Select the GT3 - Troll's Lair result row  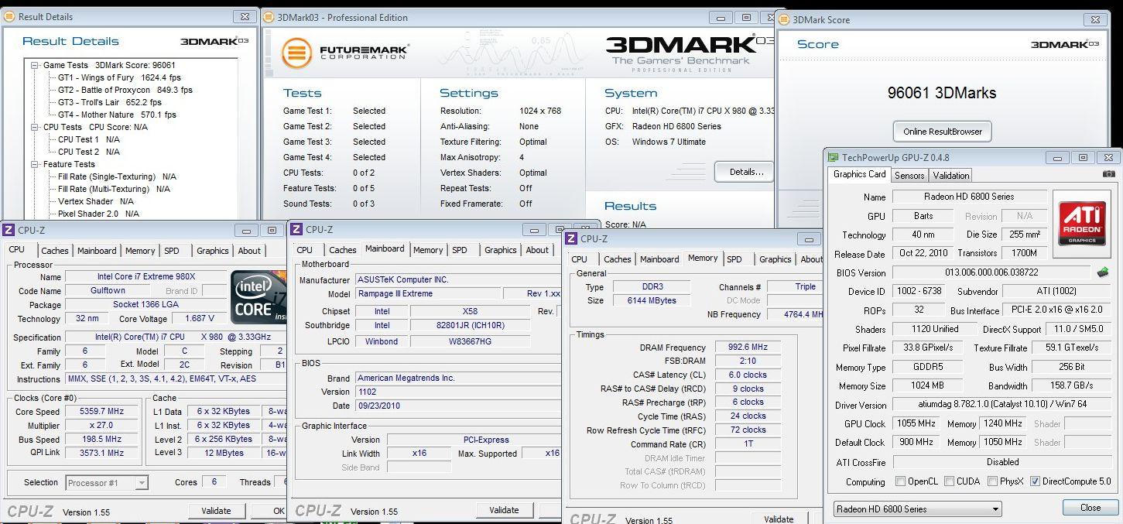[x=109, y=102]
